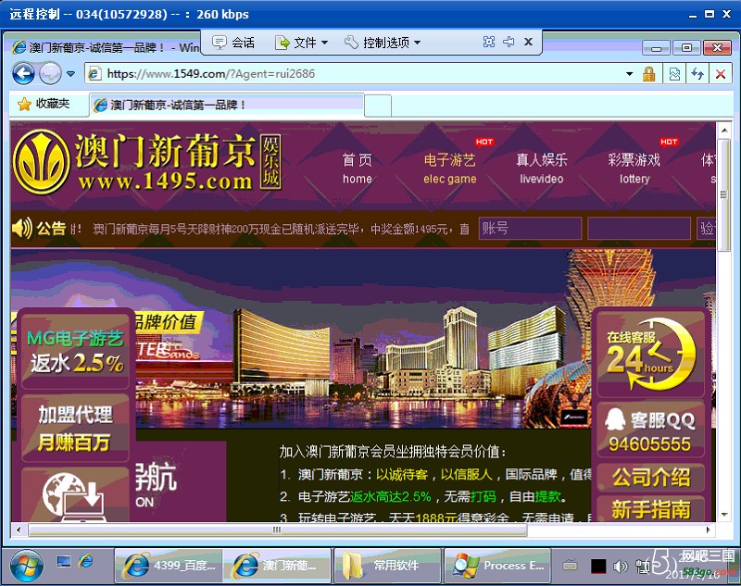Go forward in Internet Explorer
This screenshot has height=586, width=741.
click(x=50, y=74)
